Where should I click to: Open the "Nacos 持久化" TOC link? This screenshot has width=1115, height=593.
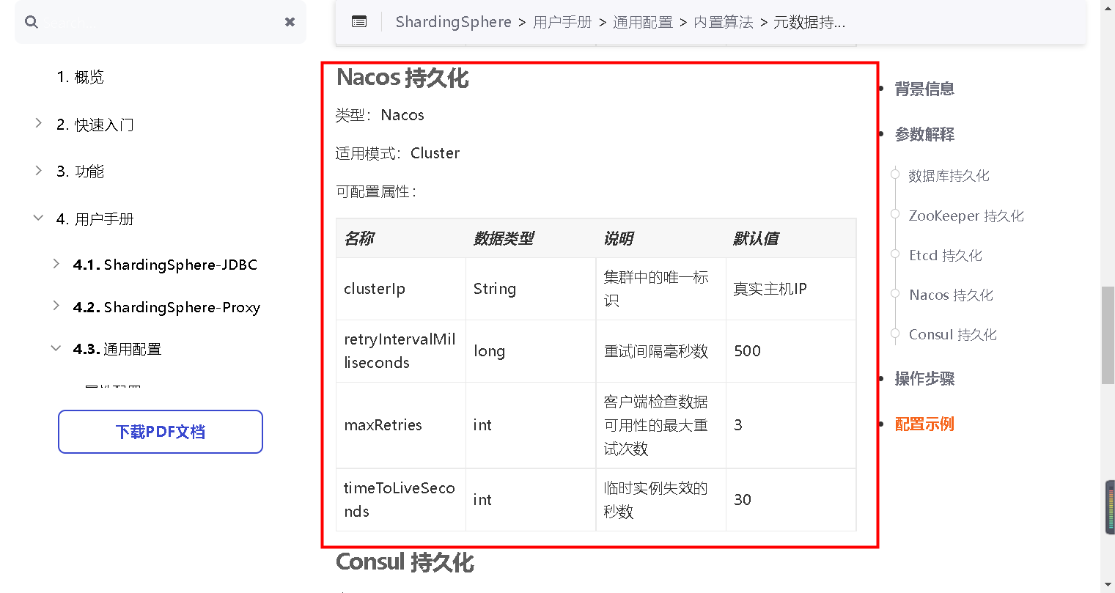951,295
